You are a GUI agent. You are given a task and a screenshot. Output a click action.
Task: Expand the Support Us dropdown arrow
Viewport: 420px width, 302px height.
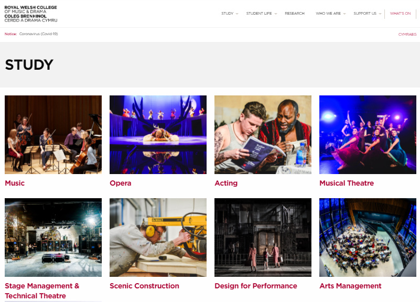380,14
